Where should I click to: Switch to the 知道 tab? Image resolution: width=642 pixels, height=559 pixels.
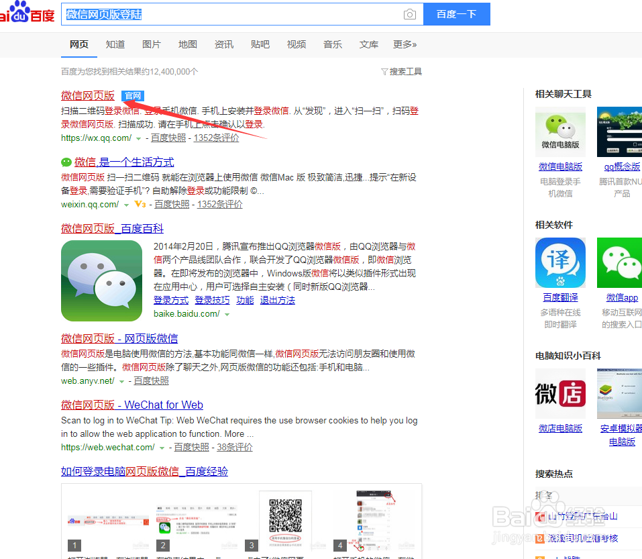pos(115,44)
